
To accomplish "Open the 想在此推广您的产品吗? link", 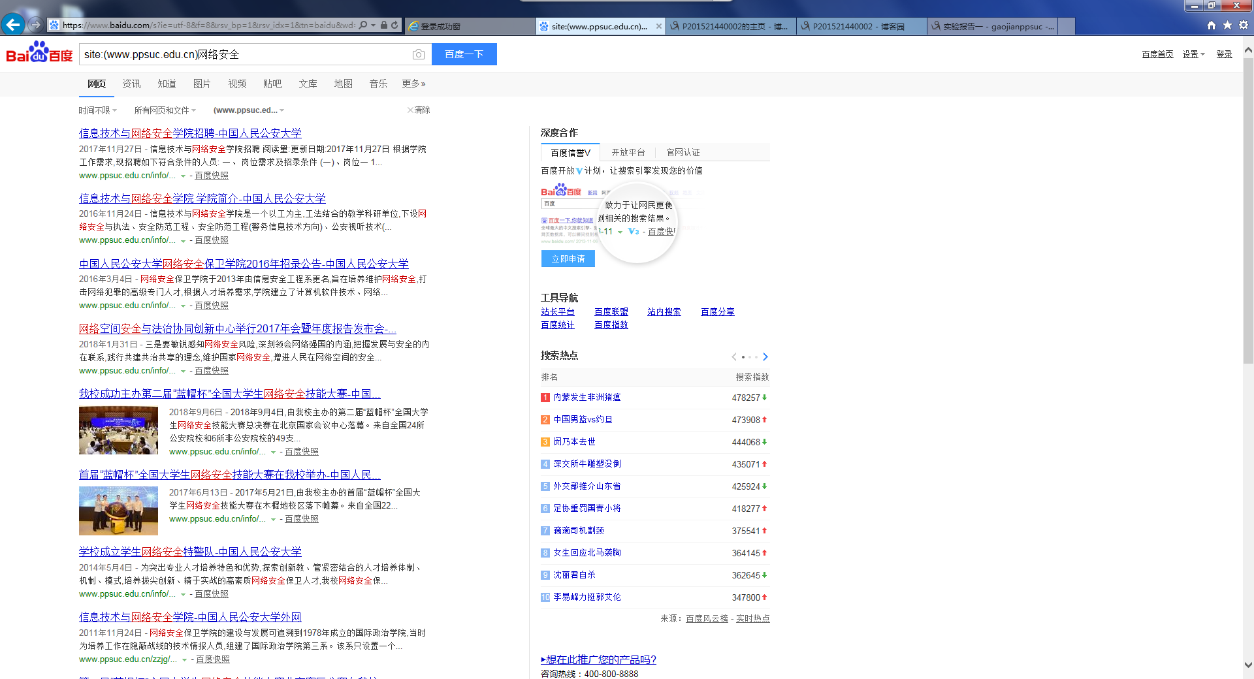I will (599, 659).
